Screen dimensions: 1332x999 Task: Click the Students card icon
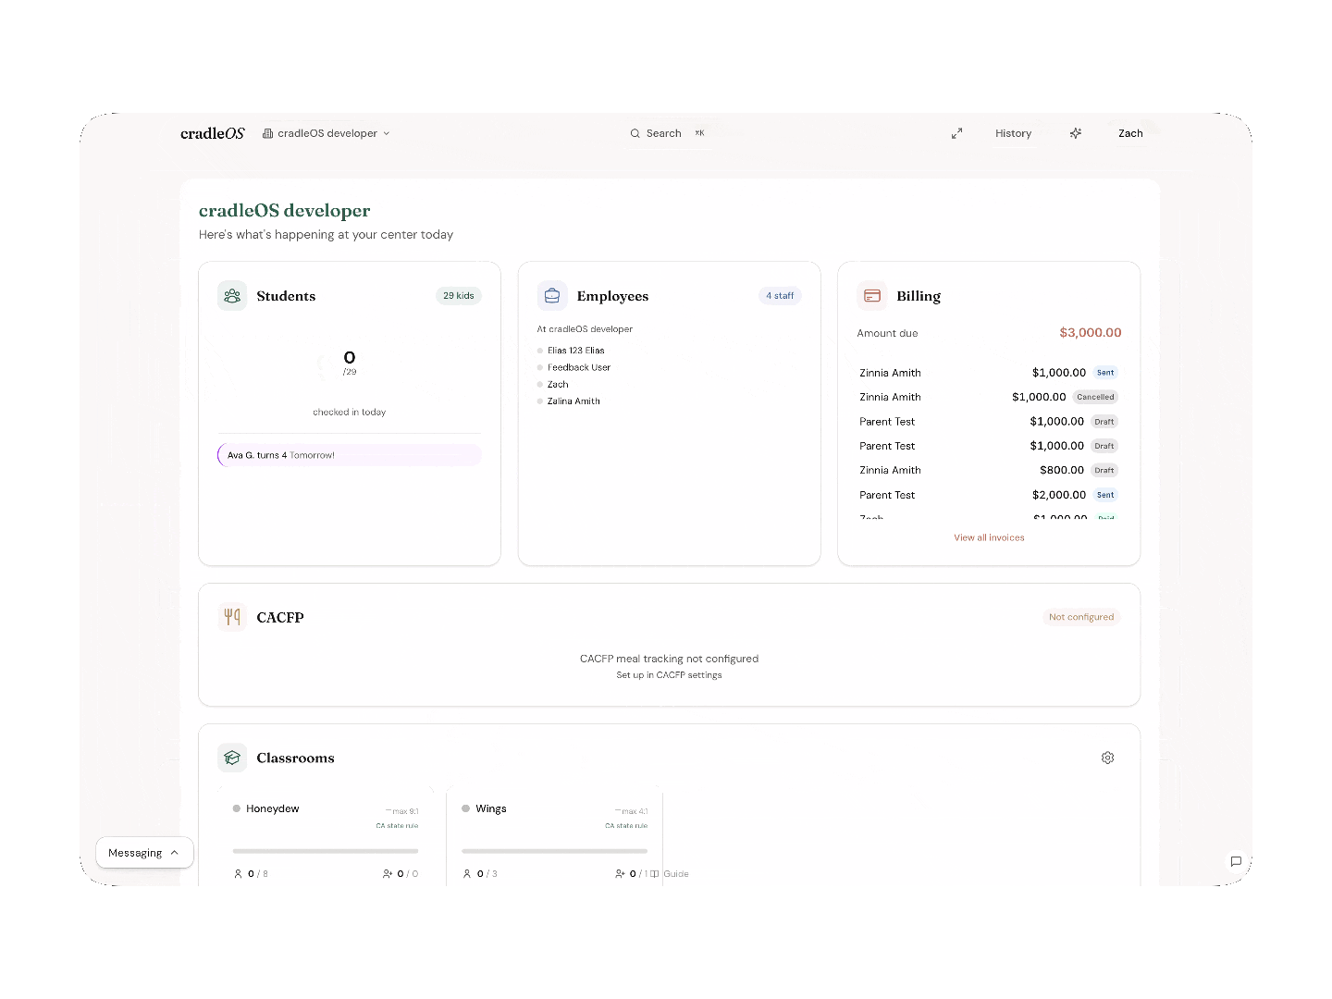[232, 296]
